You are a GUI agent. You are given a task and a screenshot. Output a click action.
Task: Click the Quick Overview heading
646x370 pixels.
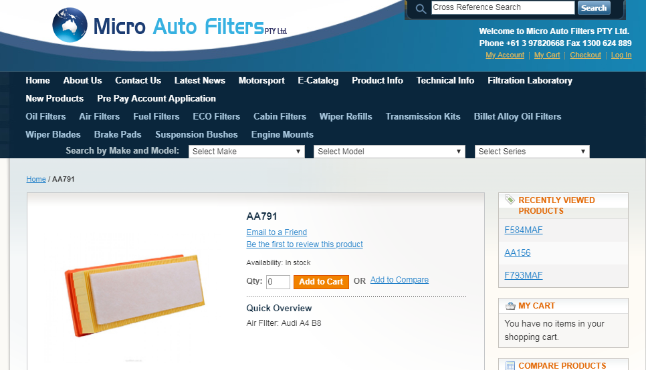[279, 309]
